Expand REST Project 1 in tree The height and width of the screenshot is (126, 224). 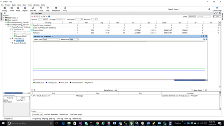pos(4,18)
